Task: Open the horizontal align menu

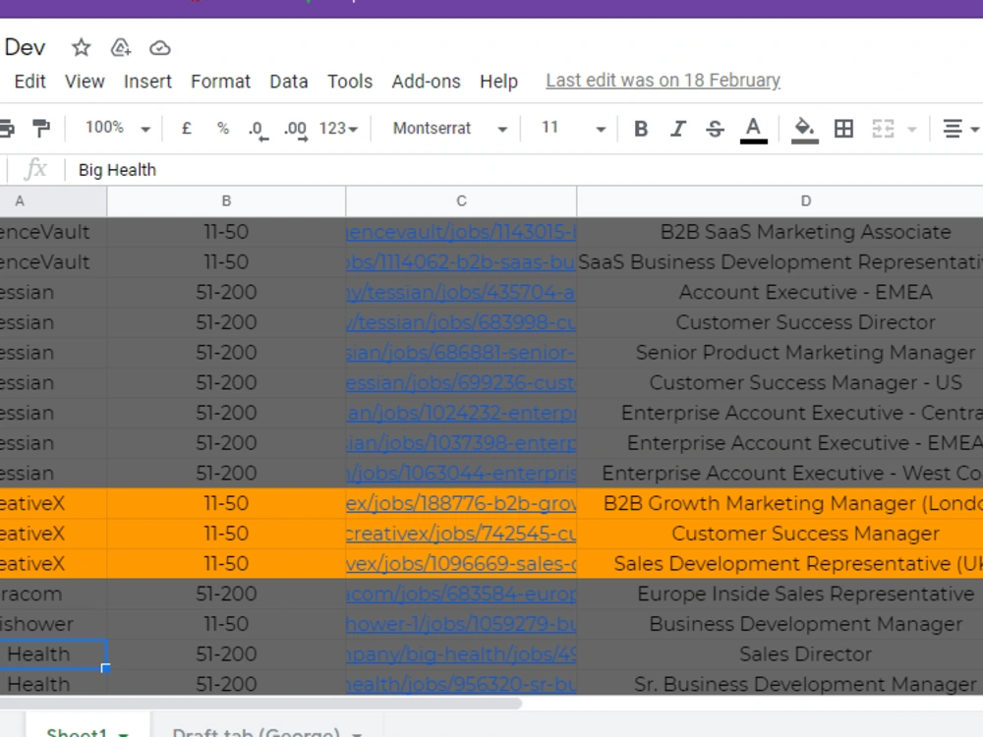Action: click(x=959, y=129)
